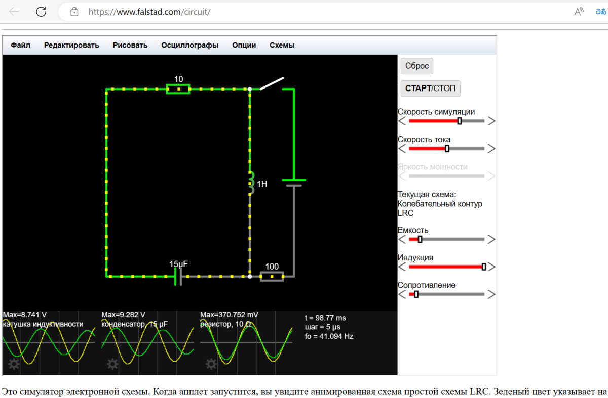Open the Опции menu

click(244, 45)
